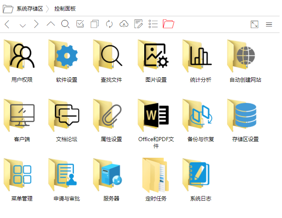Click the magnifier search toolbar icon
The image size is (282, 218).
(65, 24)
